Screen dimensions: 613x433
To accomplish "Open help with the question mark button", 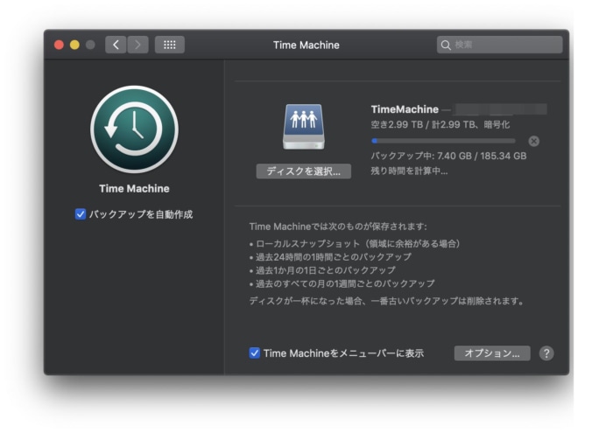I will coord(546,353).
